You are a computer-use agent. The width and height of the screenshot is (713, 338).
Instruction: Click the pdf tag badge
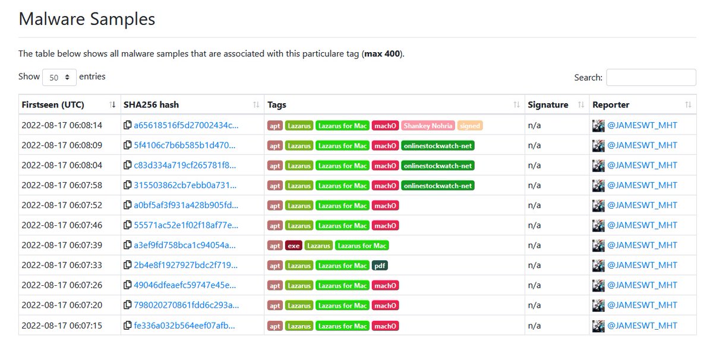point(380,266)
